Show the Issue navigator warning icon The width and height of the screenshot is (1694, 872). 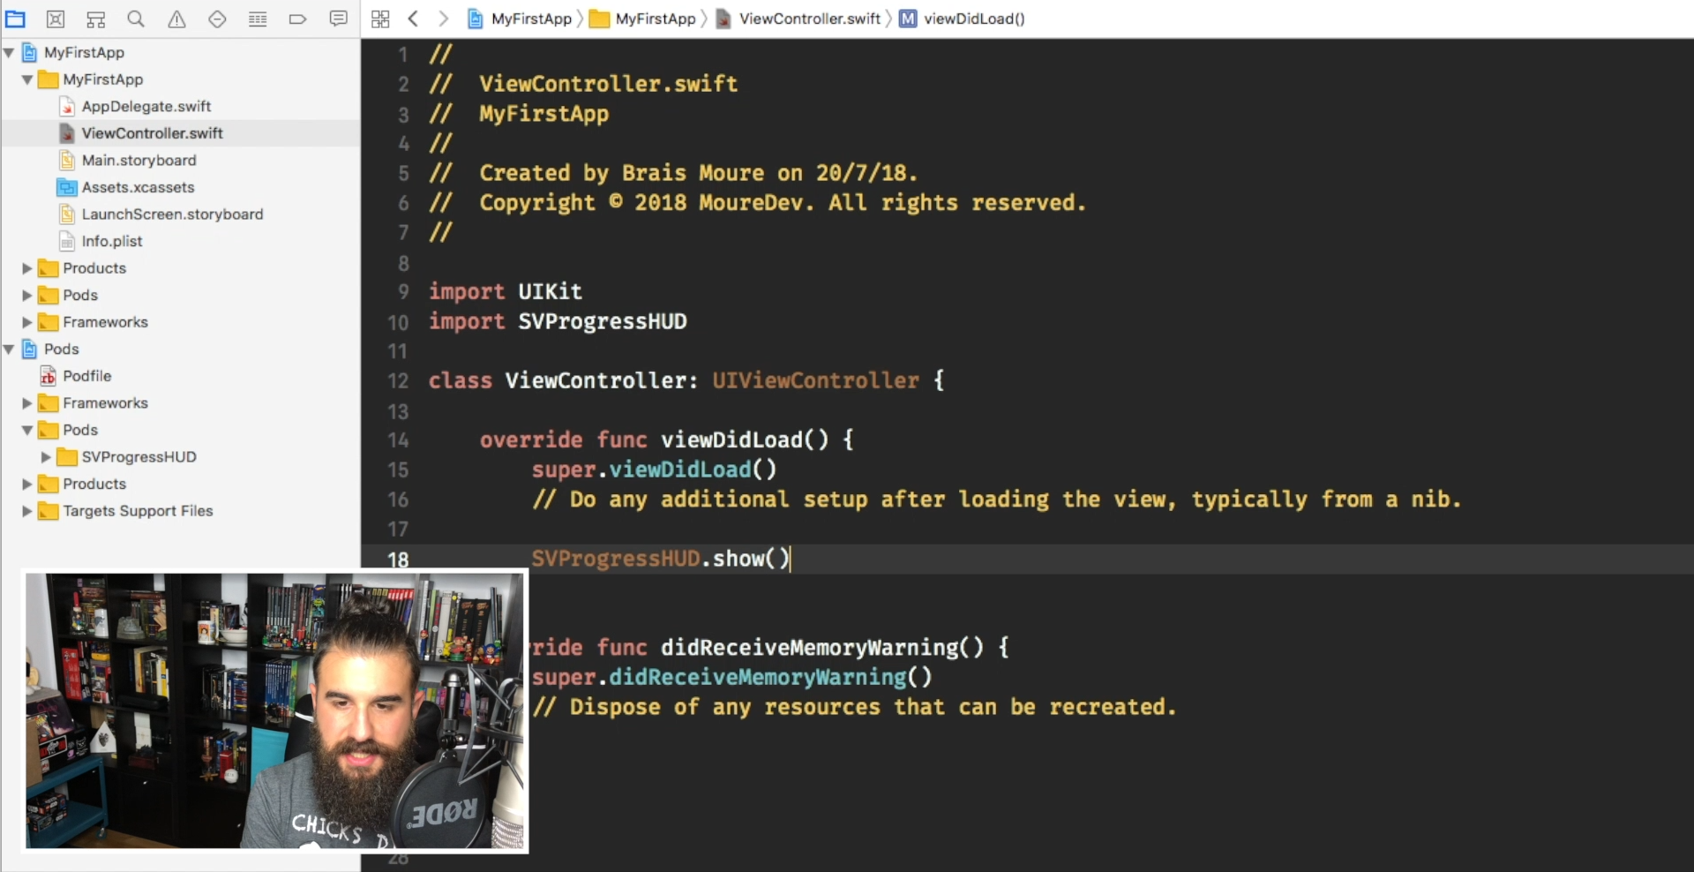tap(176, 19)
